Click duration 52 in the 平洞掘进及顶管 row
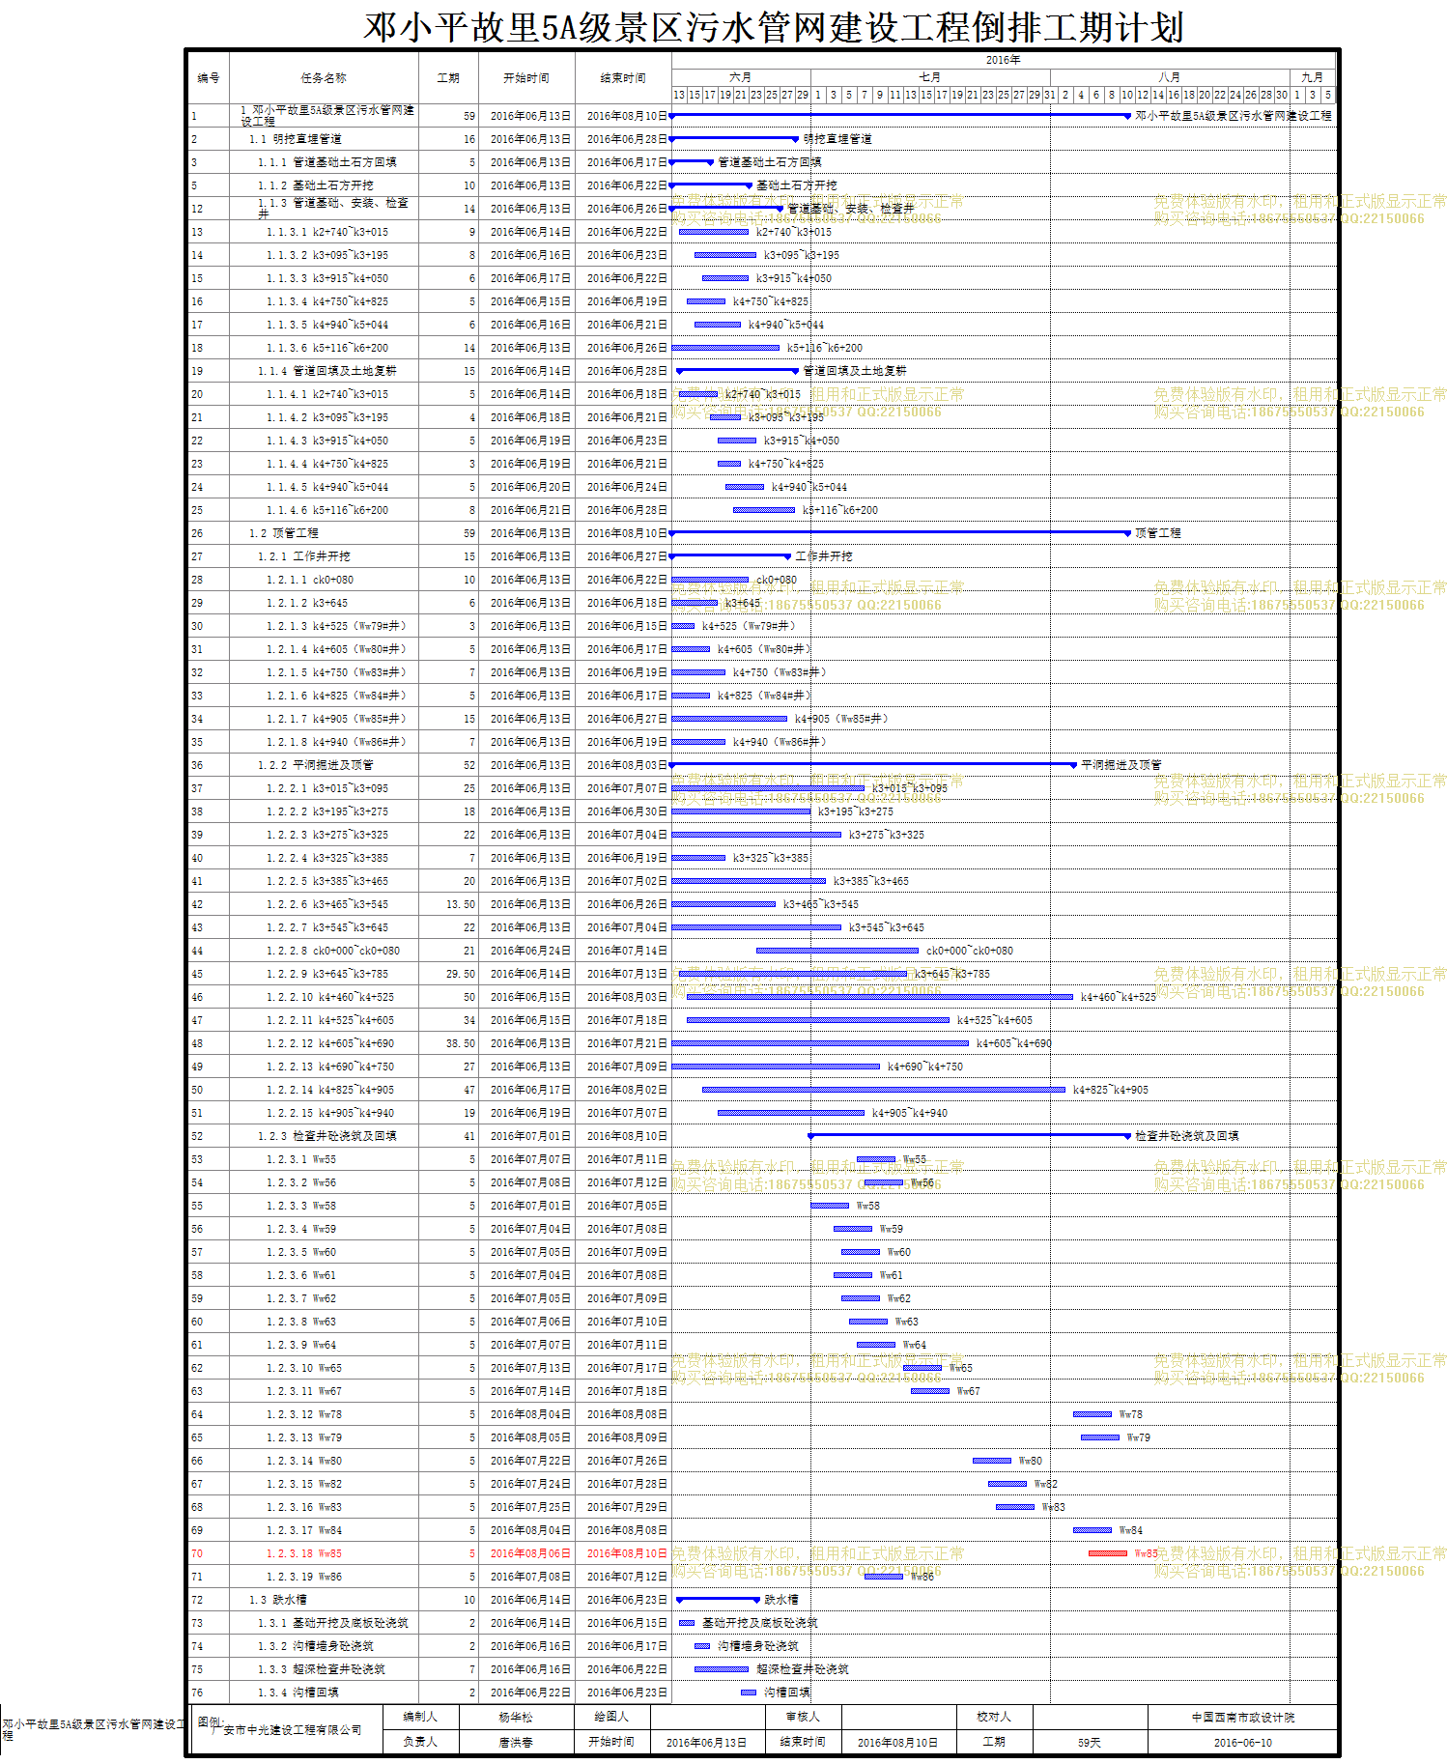The image size is (1447, 1764). click(x=469, y=765)
